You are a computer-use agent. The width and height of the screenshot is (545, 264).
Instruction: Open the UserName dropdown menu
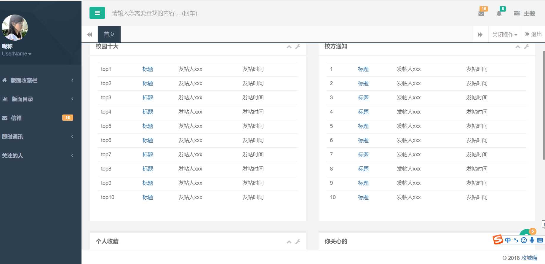[17, 54]
